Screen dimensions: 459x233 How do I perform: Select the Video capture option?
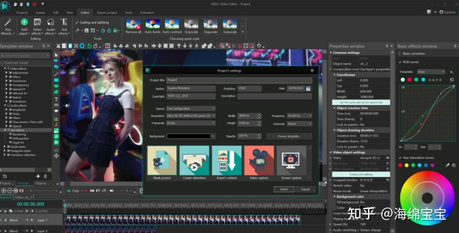point(259,163)
